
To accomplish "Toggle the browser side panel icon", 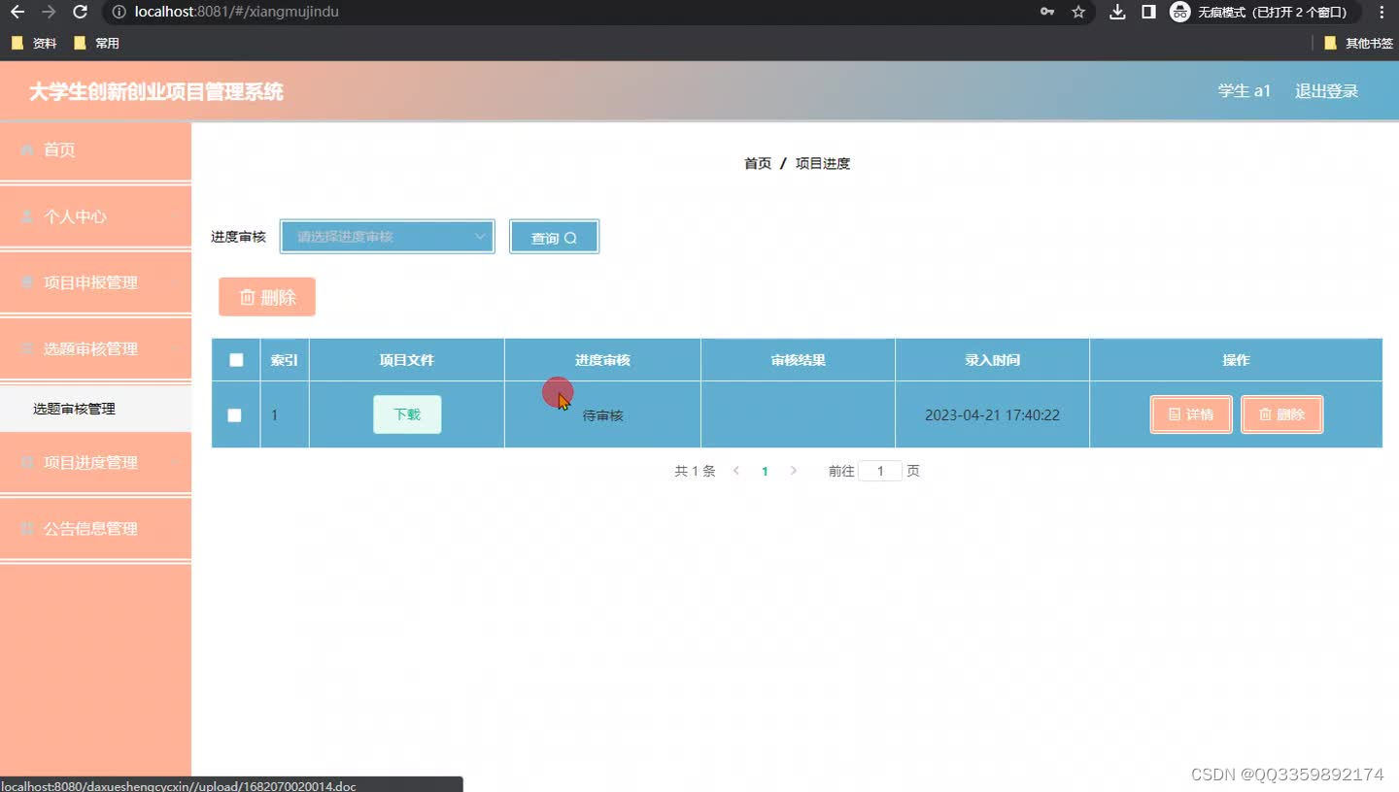I will coord(1148,12).
